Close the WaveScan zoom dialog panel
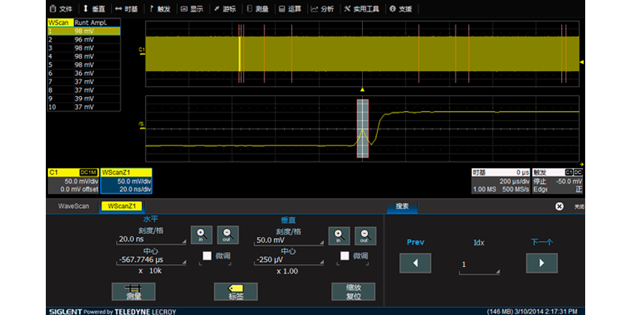Viewport: 631px width, 315px height. pyautogui.click(x=559, y=206)
